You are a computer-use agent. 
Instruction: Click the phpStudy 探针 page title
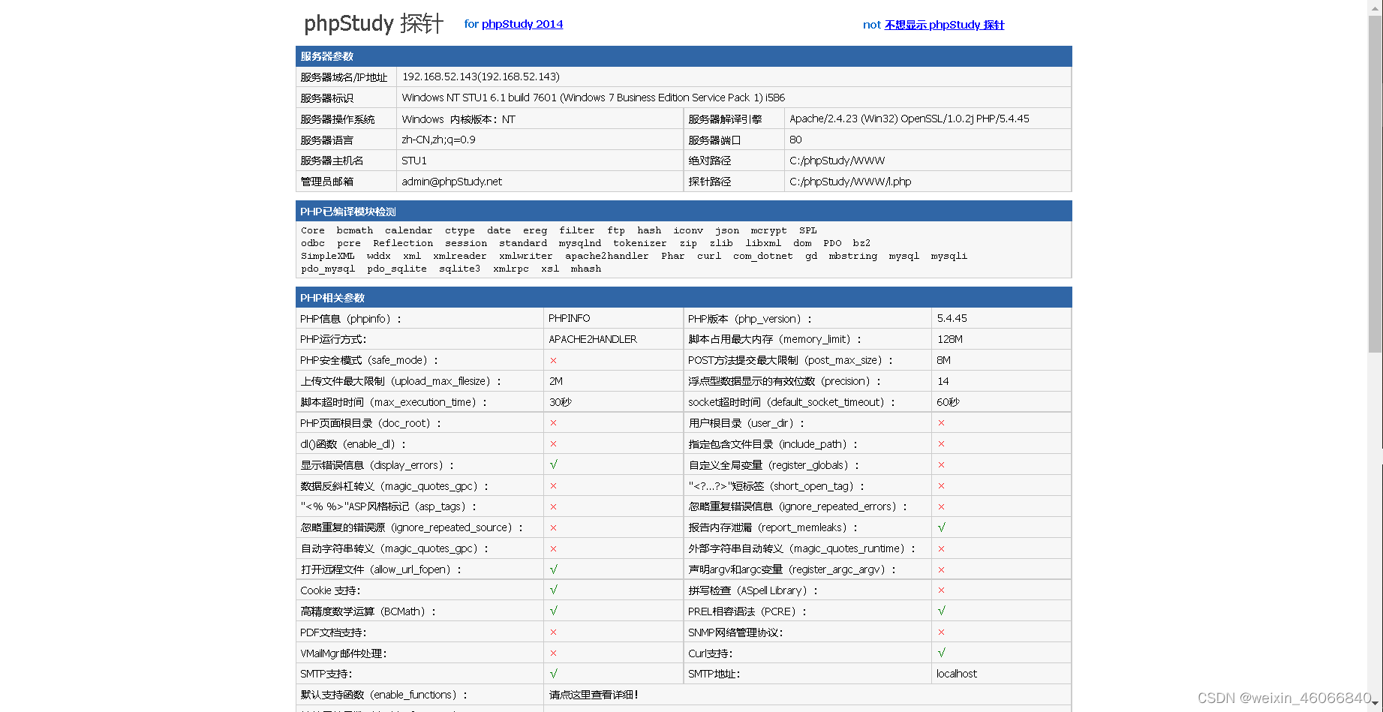374,23
